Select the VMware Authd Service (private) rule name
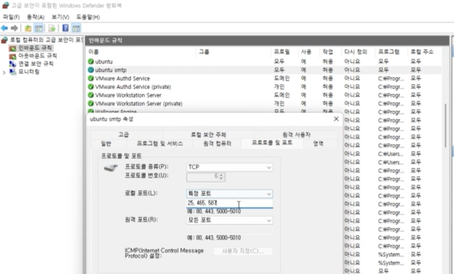The image size is (454, 274). pos(133,87)
